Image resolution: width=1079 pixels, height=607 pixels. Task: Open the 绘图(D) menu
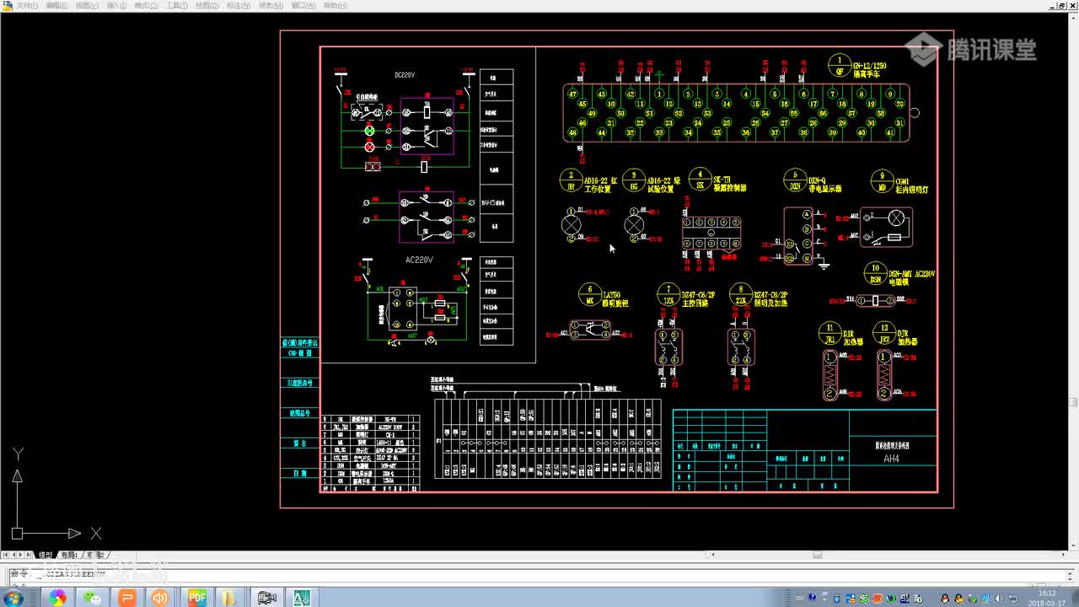pyautogui.click(x=207, y=5)
